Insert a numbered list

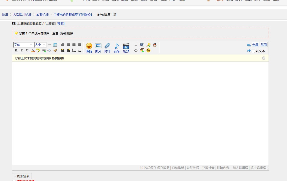(74, 50)
